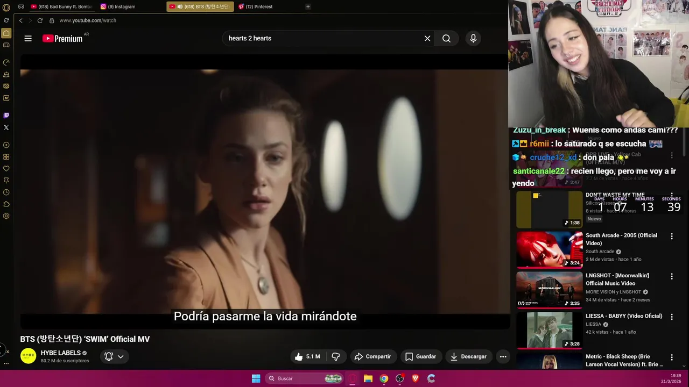Open the four-squares grid icon in the sidebar
Viewport: 689px width, 387px height.
(6, 157)
